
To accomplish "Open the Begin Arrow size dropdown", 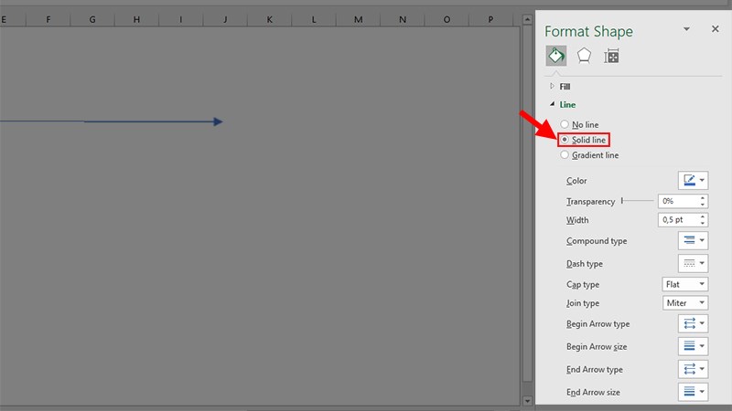I will point(694,346).
